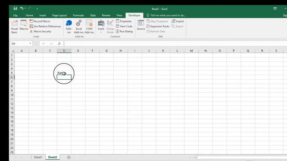Click the Select All corner triangle
This screenshot has height=161, width=287.
coord(12,51)
